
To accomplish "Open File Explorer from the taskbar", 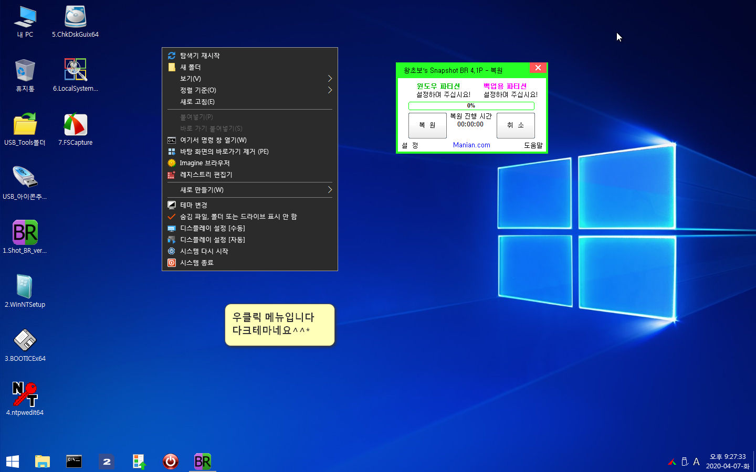I will [x=43, y=462].
